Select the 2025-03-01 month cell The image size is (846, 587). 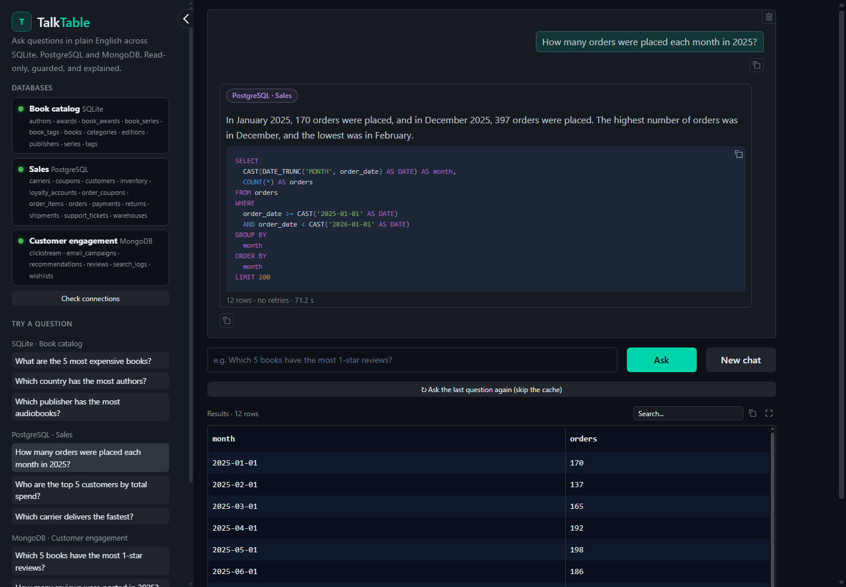point(387,506)
